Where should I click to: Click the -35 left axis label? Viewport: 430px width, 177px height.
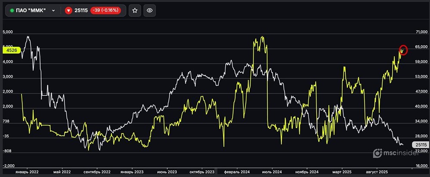point(6,136)
